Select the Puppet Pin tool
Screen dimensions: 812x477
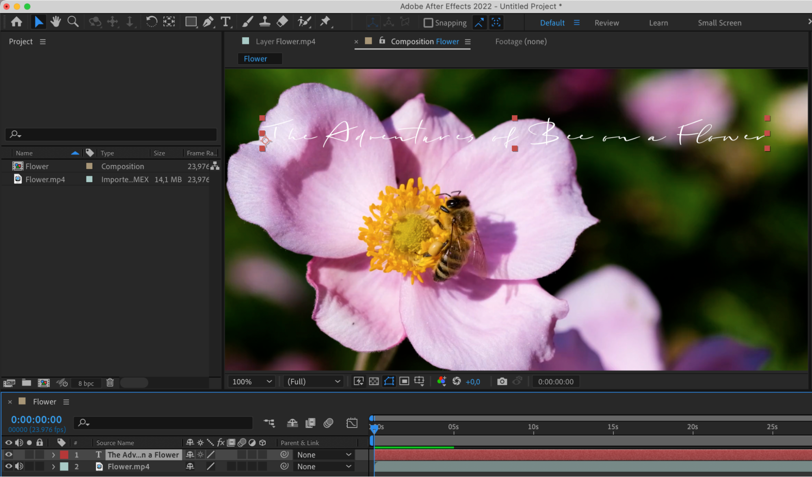click(x=325, y=22)
